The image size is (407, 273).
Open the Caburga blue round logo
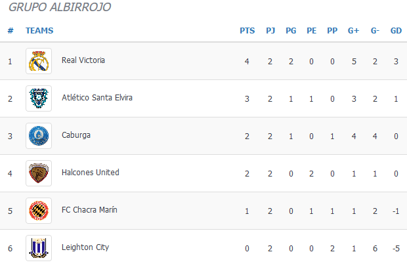point(39,136)
